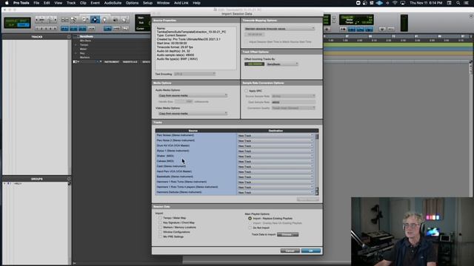Toggle Link Timeline and Edit Selection button
Image resolution: width=474 pixels, height=266 pixels.
click(x=73, y=29)
